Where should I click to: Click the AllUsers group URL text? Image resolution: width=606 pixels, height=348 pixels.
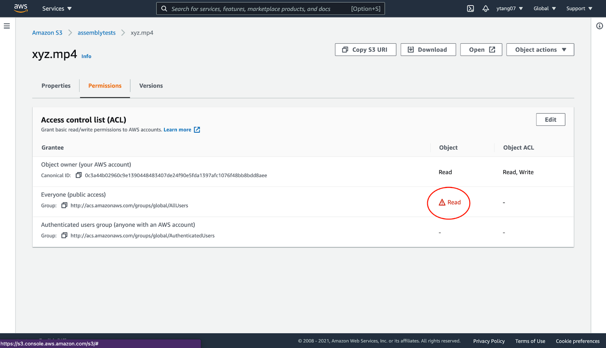pos(129,205)
